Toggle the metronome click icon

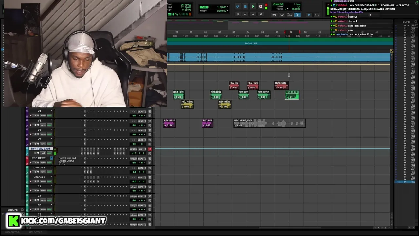(282, 15)
